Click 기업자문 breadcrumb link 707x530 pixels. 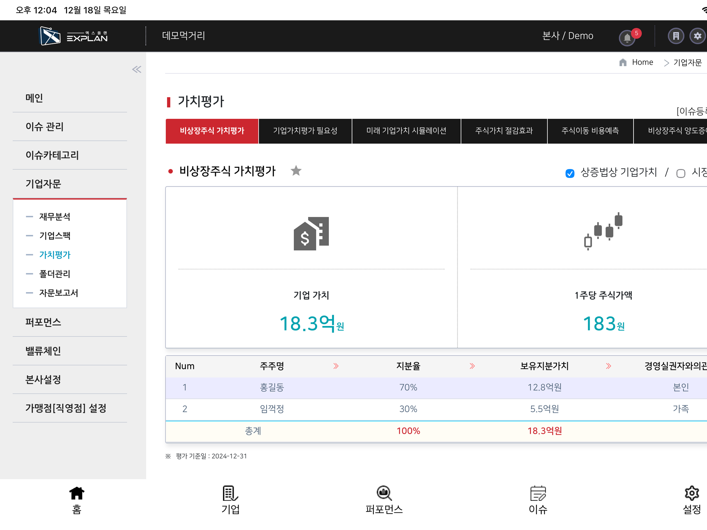pos(687,62)
